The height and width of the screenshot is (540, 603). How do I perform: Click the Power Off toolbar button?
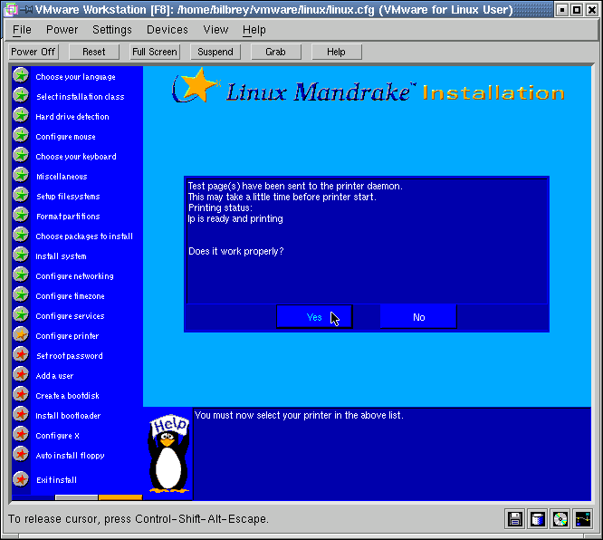click(33, 52)
